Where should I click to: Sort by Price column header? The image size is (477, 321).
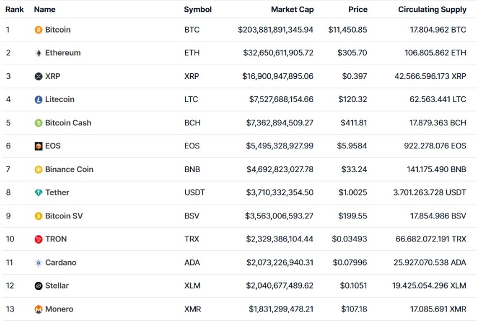(x=358, y=10)
